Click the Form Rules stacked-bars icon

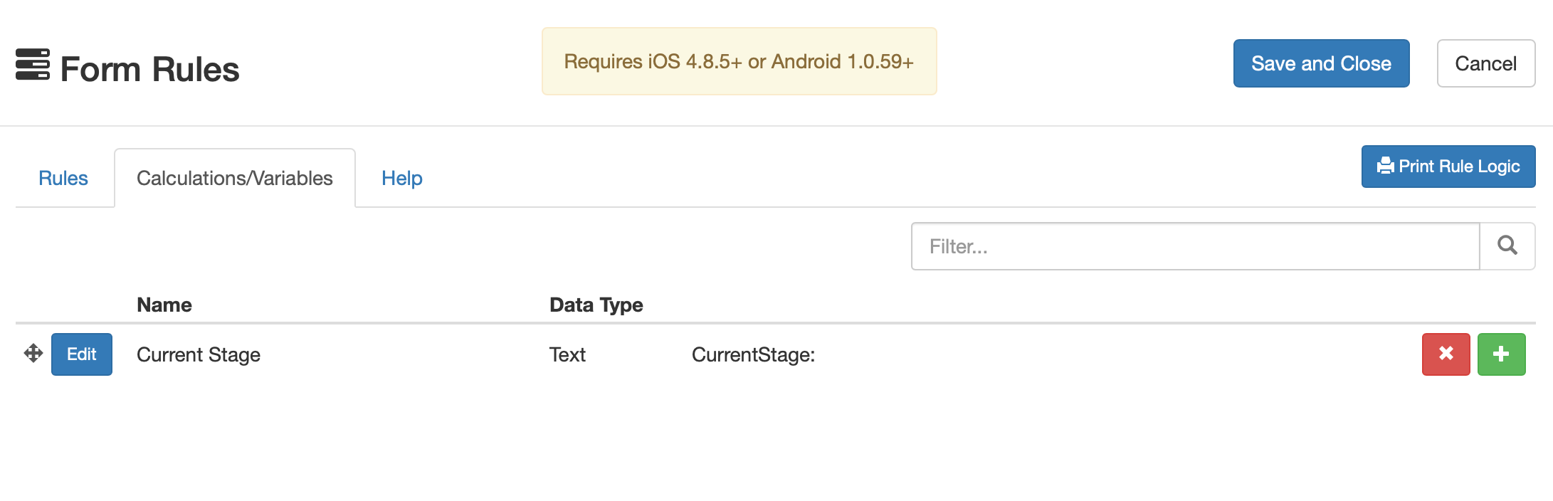(x=33, y=65)
